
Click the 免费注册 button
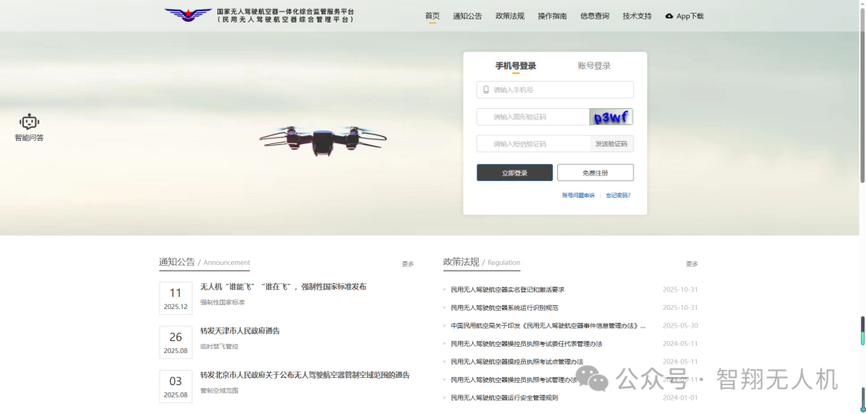click(595, 173)
